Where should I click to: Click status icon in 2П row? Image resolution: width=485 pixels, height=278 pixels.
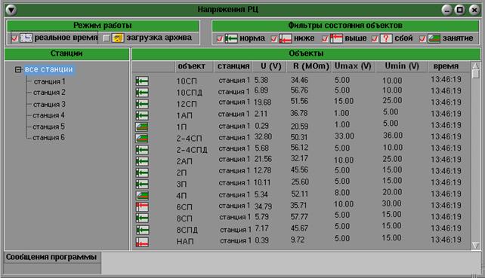point(142,173)
